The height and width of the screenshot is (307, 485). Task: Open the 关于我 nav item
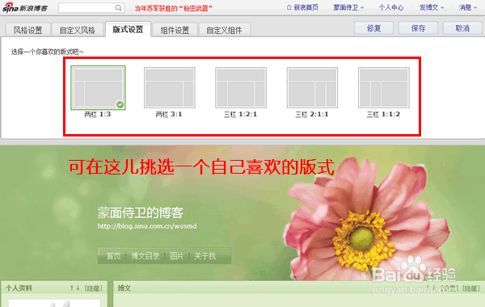(205, 256)
